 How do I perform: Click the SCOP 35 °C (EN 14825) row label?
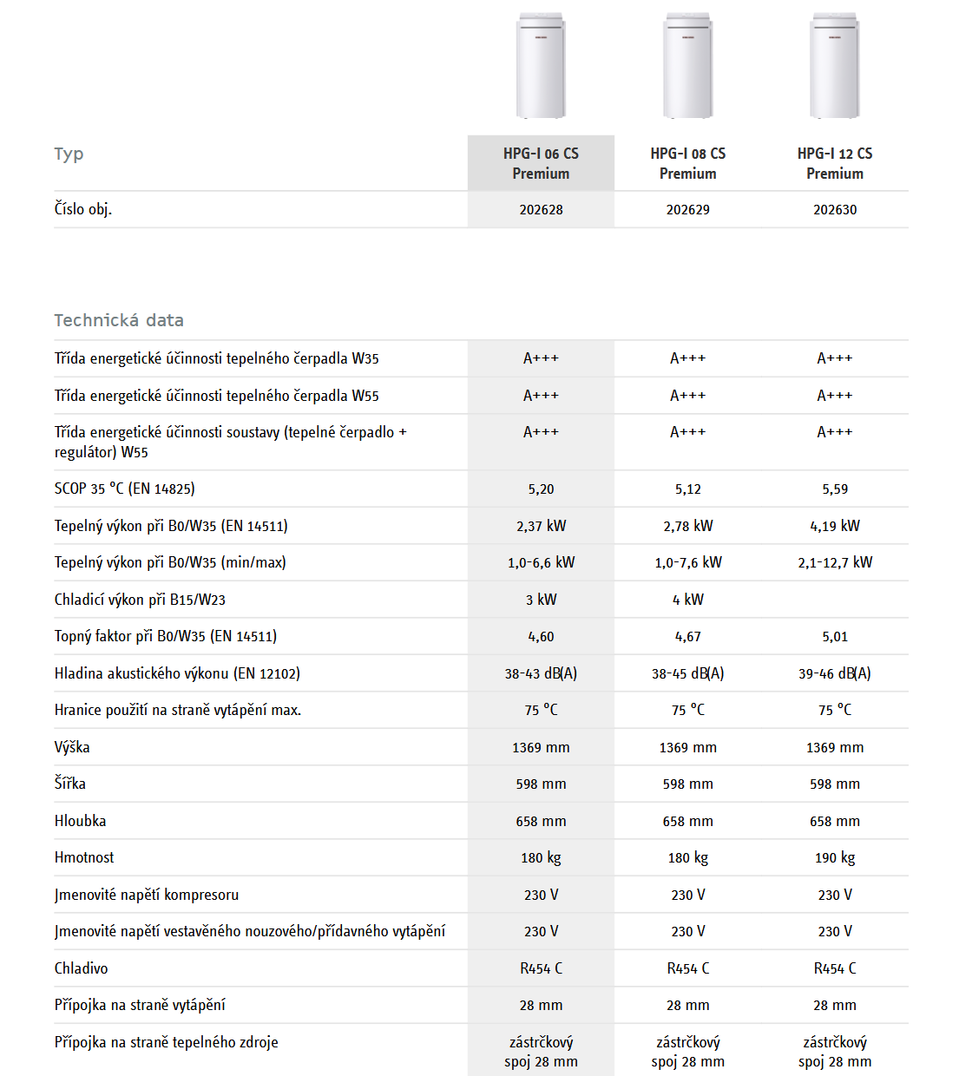click(124, 489)
